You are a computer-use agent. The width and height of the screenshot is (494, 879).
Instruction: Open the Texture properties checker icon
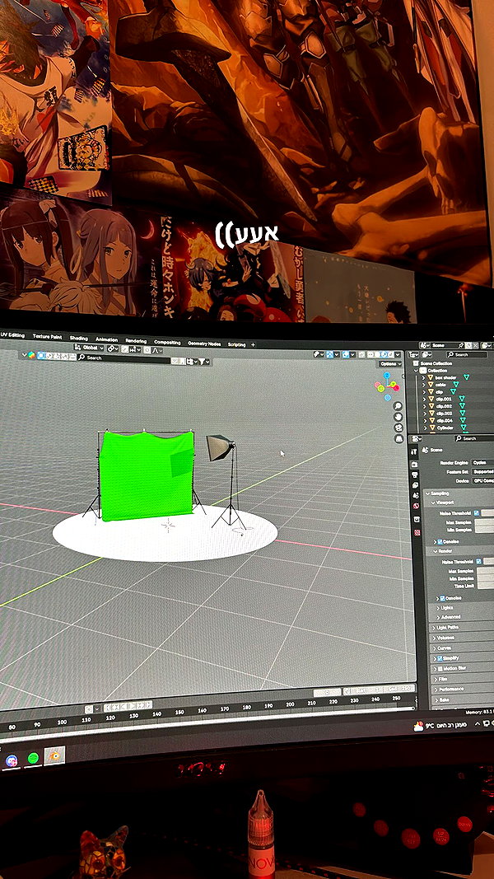pyautogui.click(x=417, y=532)
